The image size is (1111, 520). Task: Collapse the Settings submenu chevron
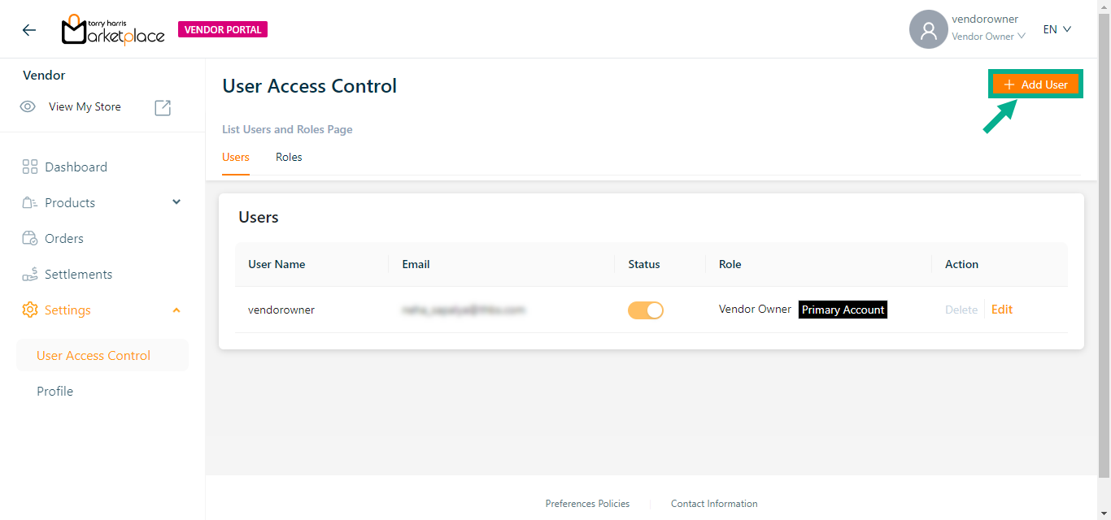pyautogui.click(x=176, y=310)
